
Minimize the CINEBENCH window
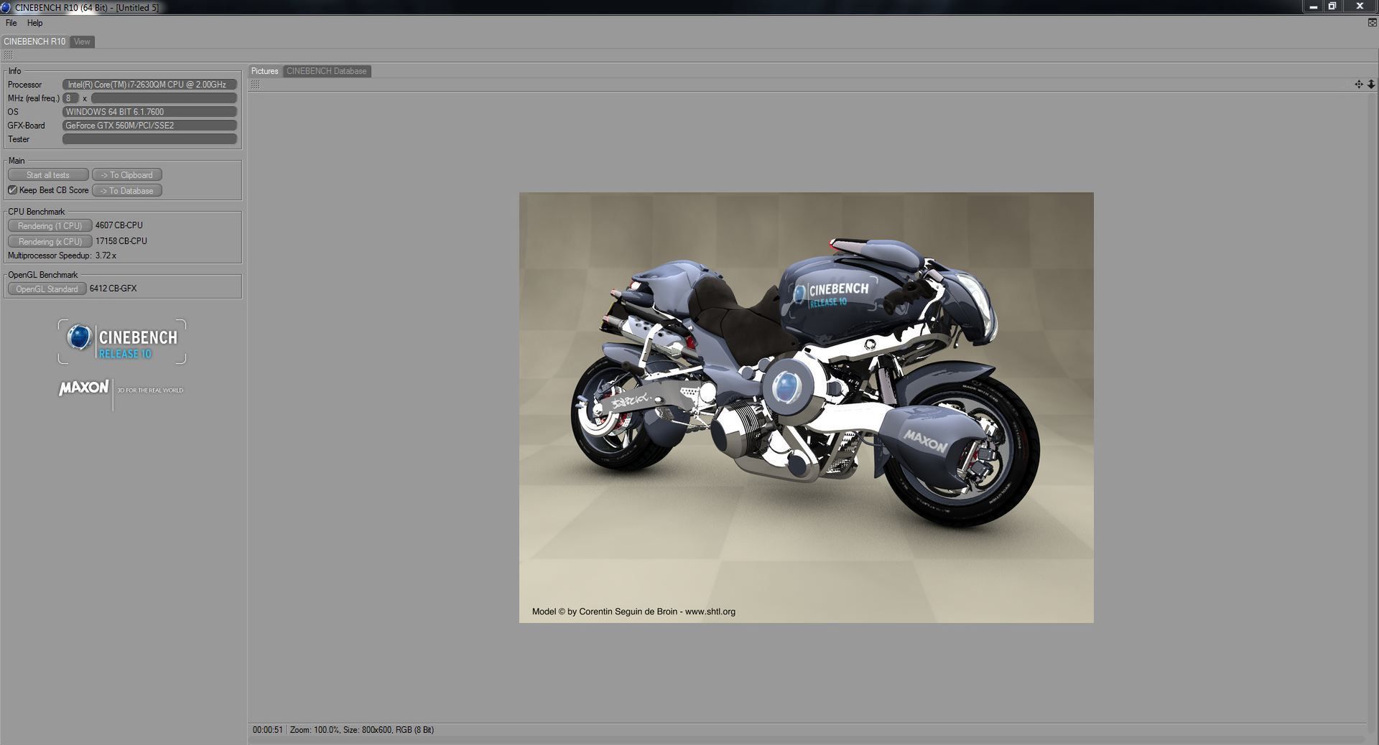click(1314, 6)
